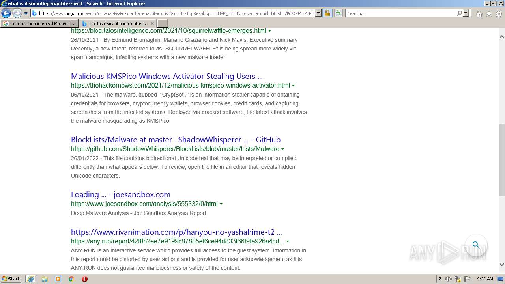505x284 pixels.
Task: Click the Bing favicon in address bar
Action: (34, 13)
